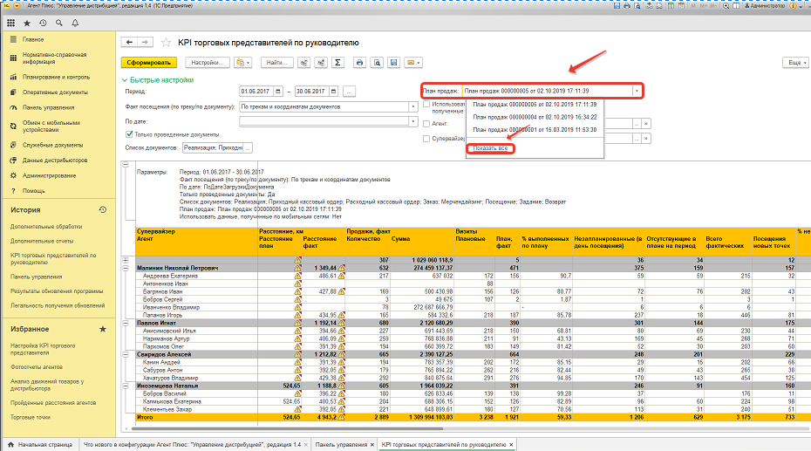Add report to favorites with star beside title
Image resolution: width=811 pixels, height=451 pixels.
[166, 43]
